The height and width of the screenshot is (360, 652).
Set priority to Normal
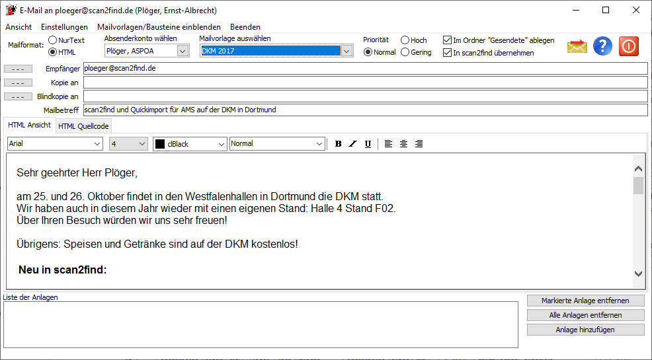(x=368, y=52)
